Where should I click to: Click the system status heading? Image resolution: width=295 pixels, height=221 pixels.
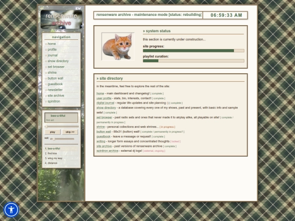(157, 31)
